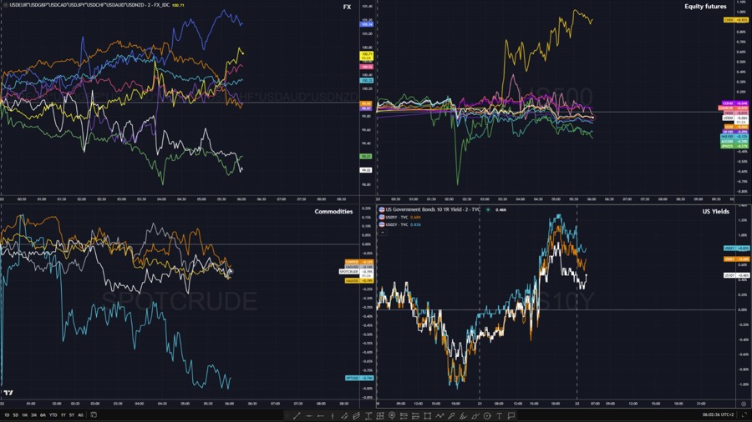This screenshot has width=752, height=422.
Task: Select the location pin marker tool
Action: pos(392,415)
